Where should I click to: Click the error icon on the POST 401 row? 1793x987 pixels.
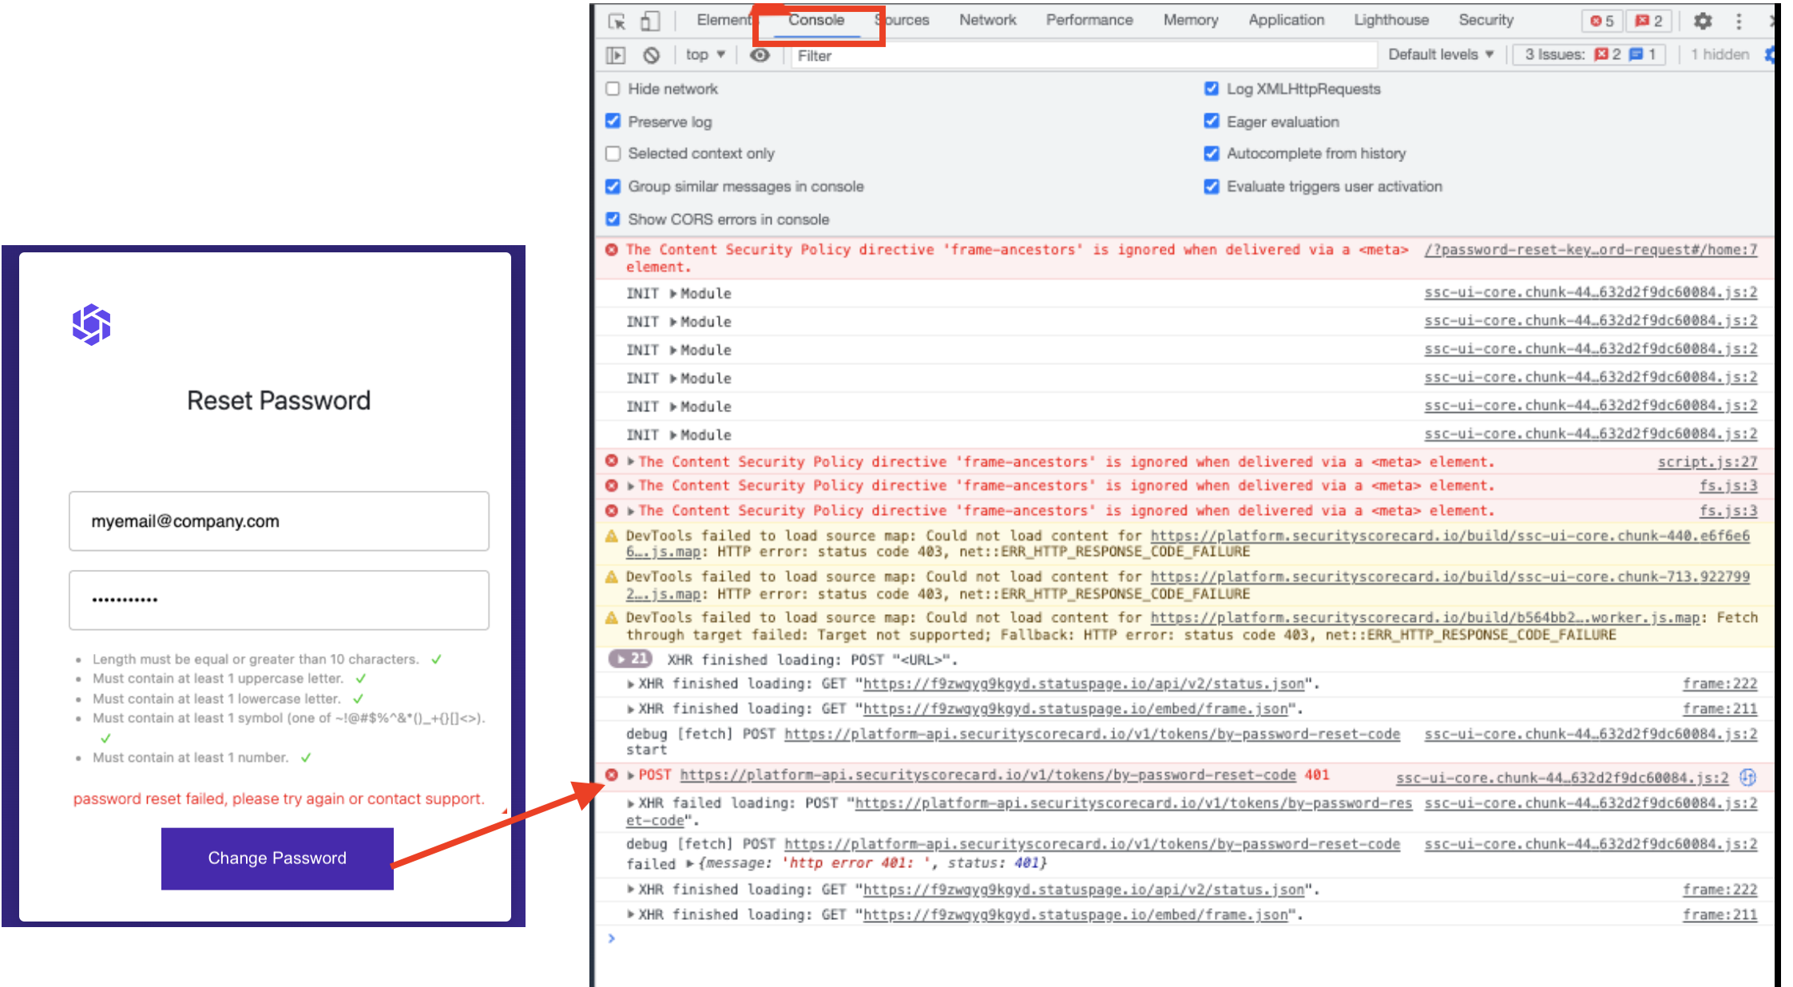point(612,775)
